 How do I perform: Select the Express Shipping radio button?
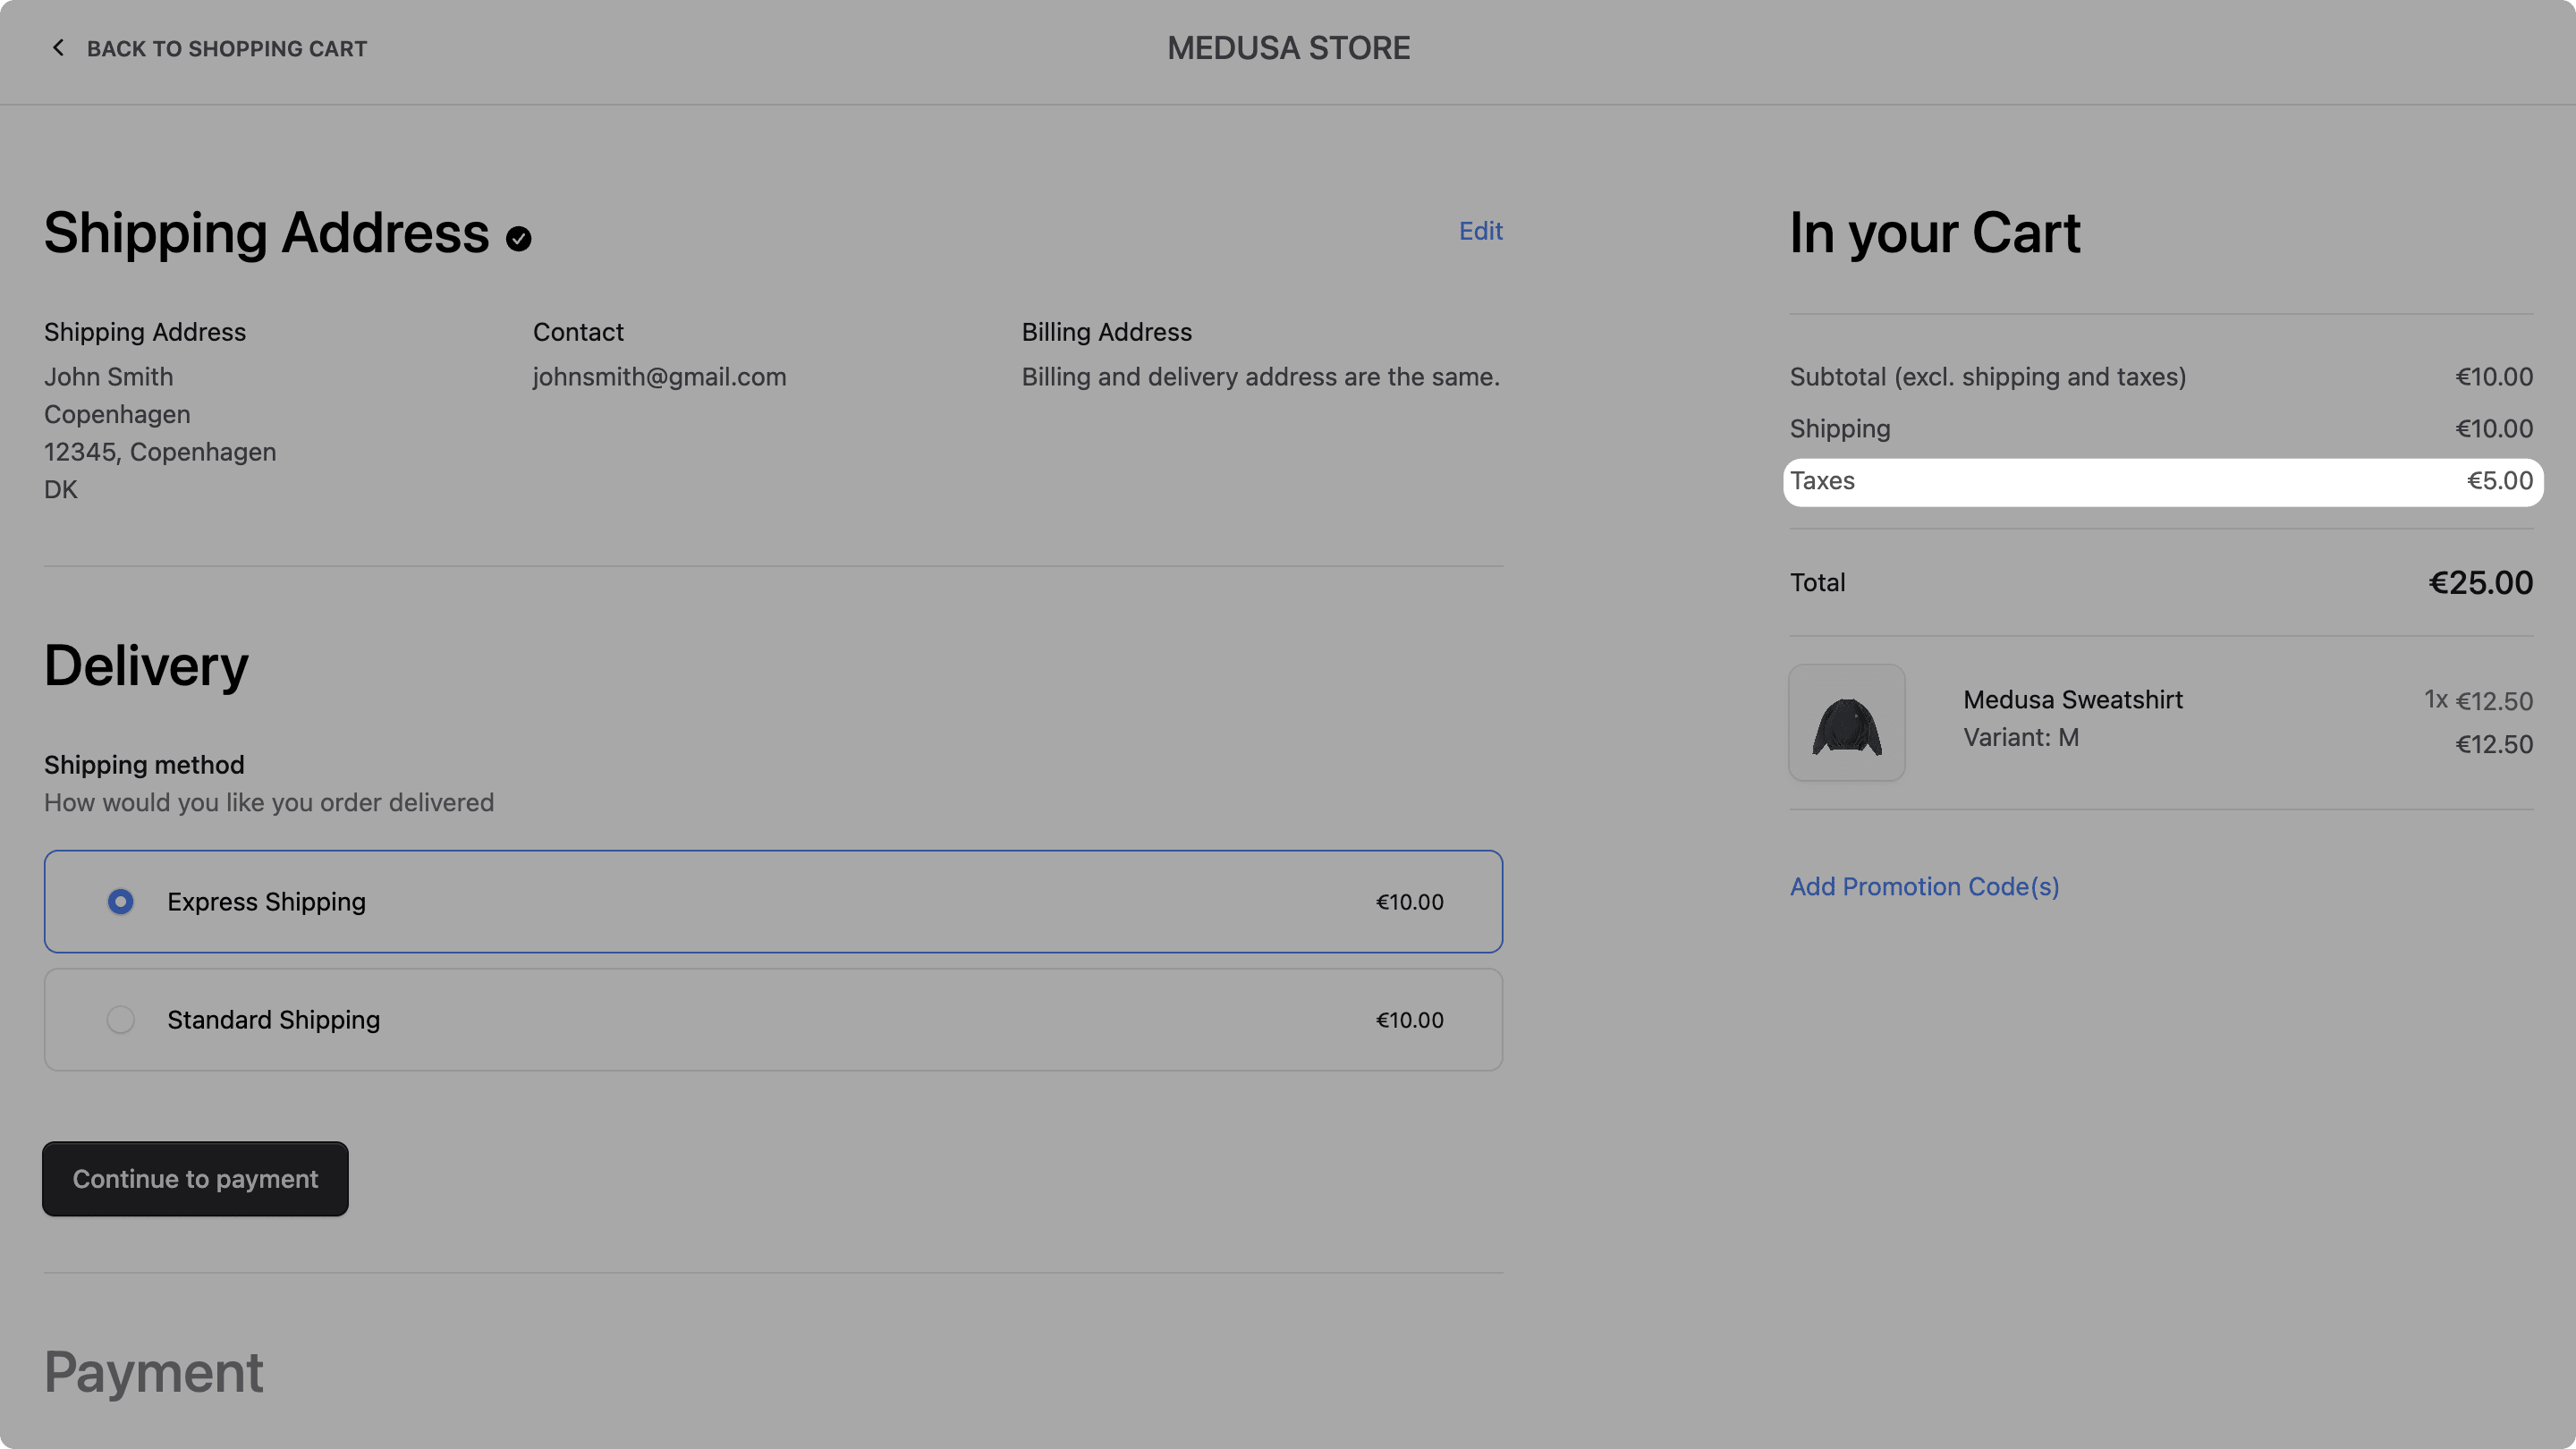pos(120,901)
